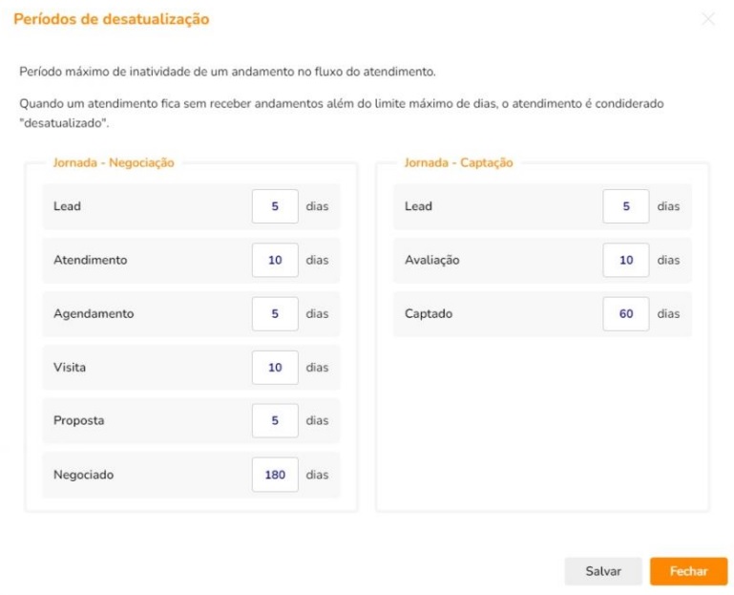Click the Períodos de desatualização heading
This screenshot has height=595, width=734.
112,19
